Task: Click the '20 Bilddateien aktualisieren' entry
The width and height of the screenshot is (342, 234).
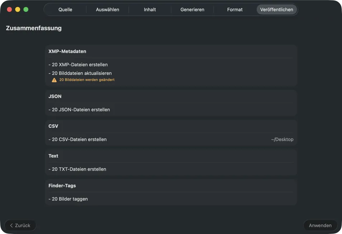Action: 80,73
